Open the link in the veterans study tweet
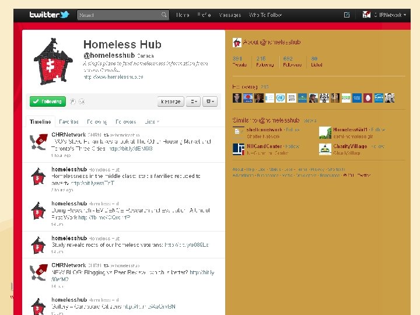 pos(187,245)
